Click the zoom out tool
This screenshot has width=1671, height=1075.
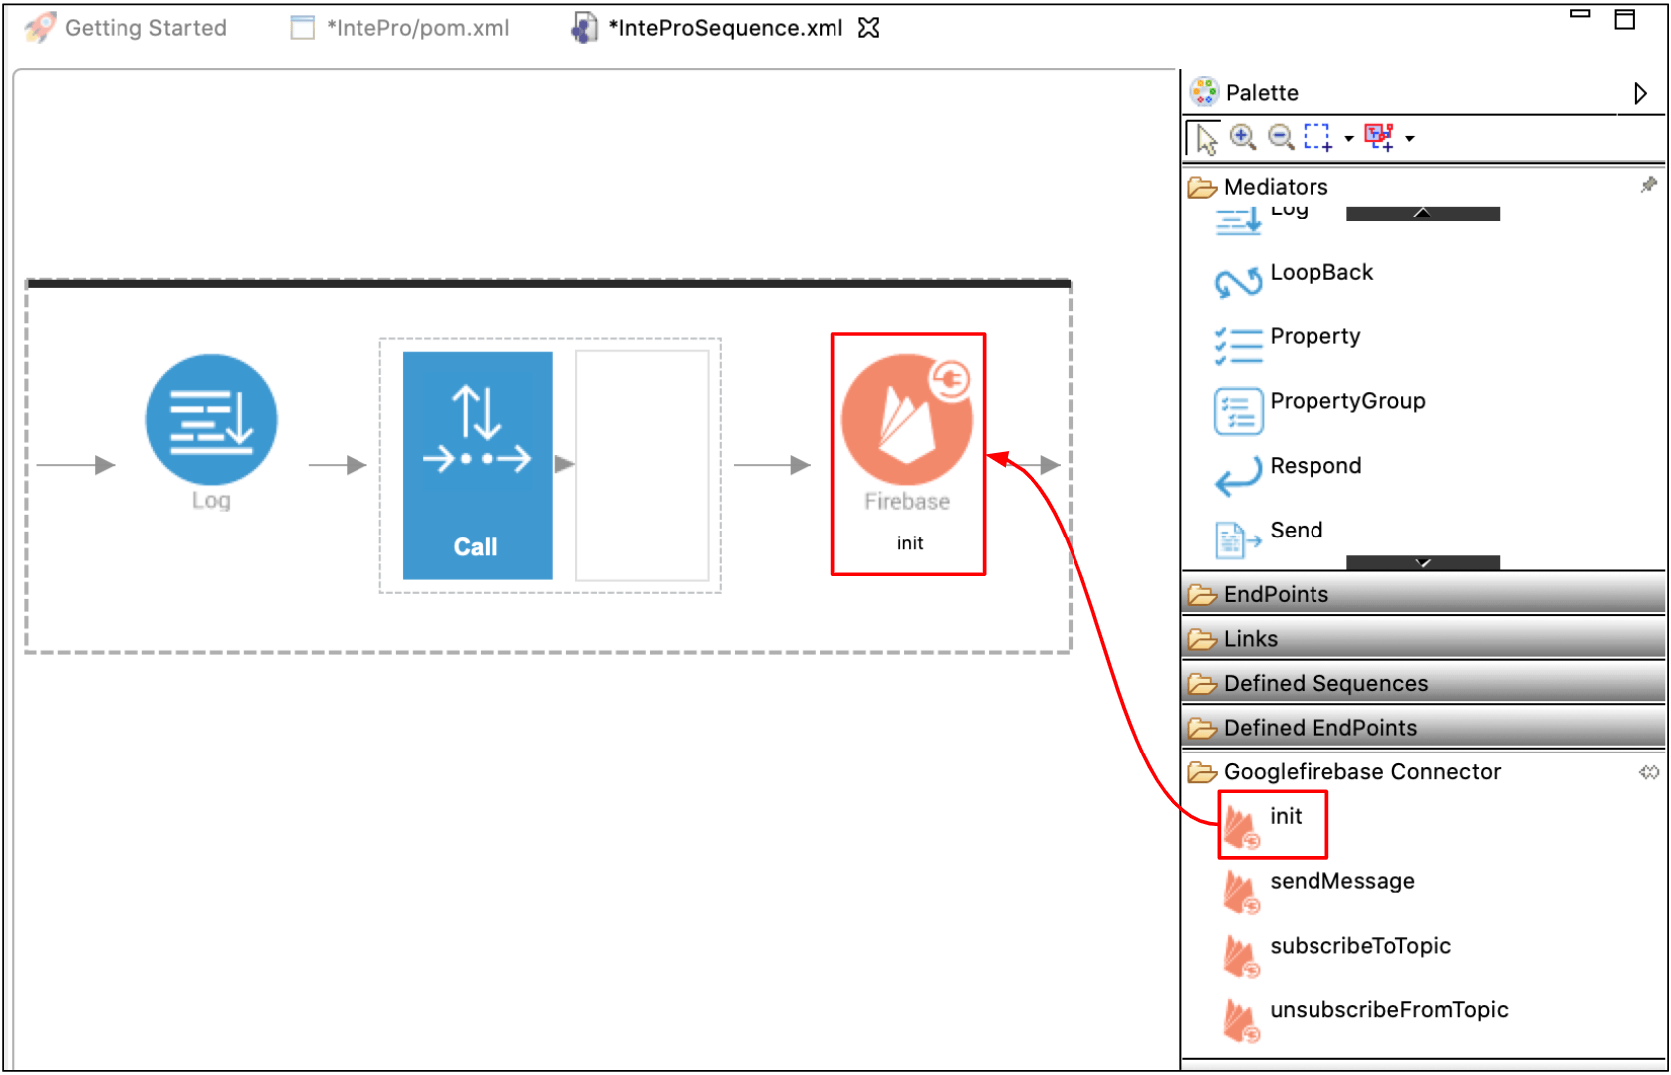(x=1281, y=137)
